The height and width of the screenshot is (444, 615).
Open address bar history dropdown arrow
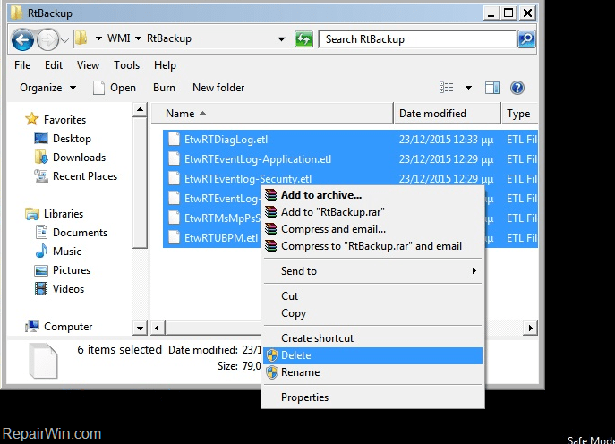point(281,39)
